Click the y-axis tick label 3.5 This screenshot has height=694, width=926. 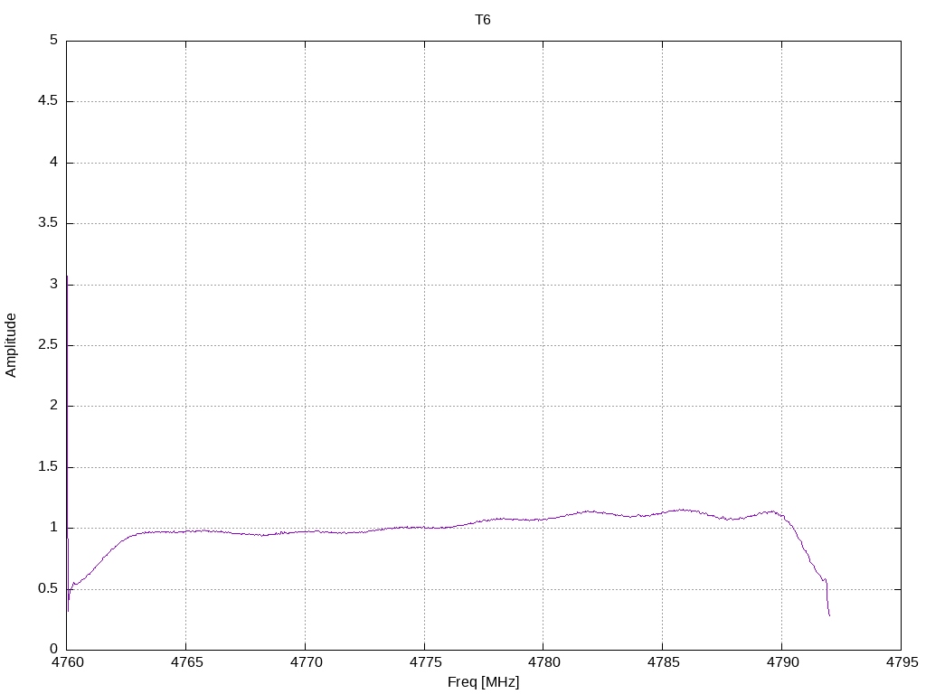tap(48, 222)
